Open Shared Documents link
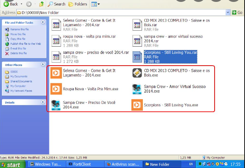This screenshot has width=245, height=168. (21, 81)
